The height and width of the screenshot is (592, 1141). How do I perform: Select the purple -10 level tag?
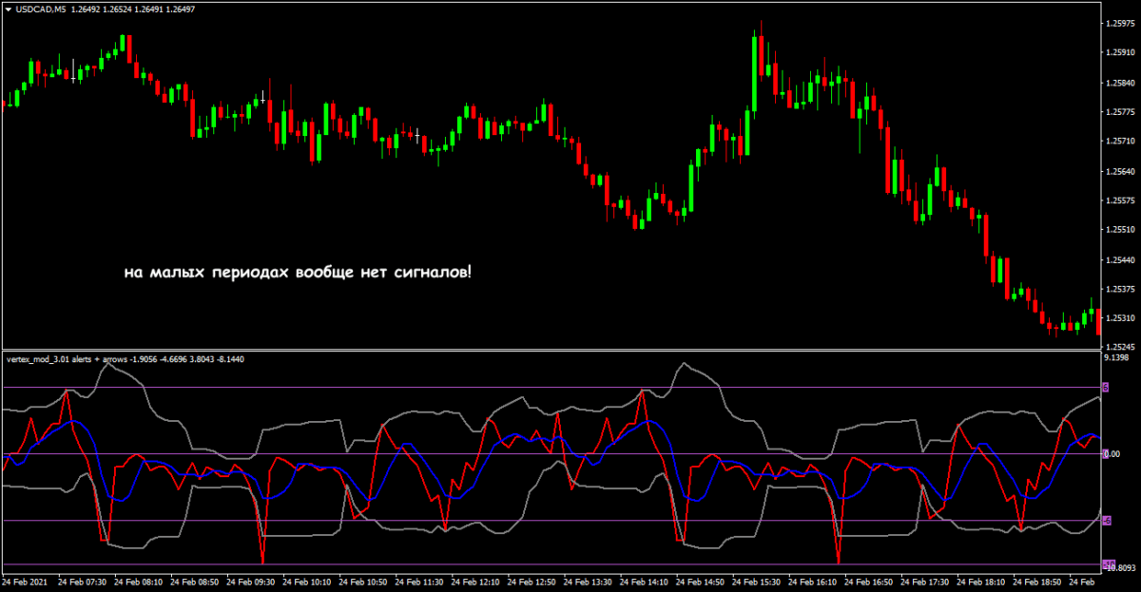tap(1108, 564)
